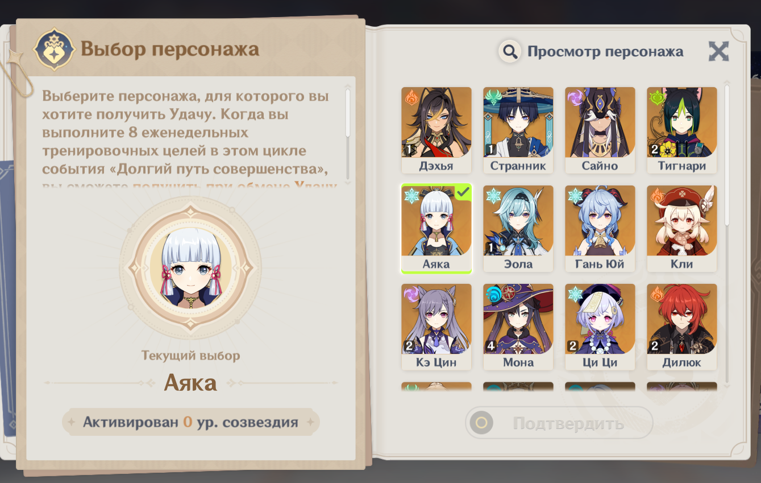Click the magnifier icon for character preview
The height and width of the screenshot is (483, 761).
(510, 52)
